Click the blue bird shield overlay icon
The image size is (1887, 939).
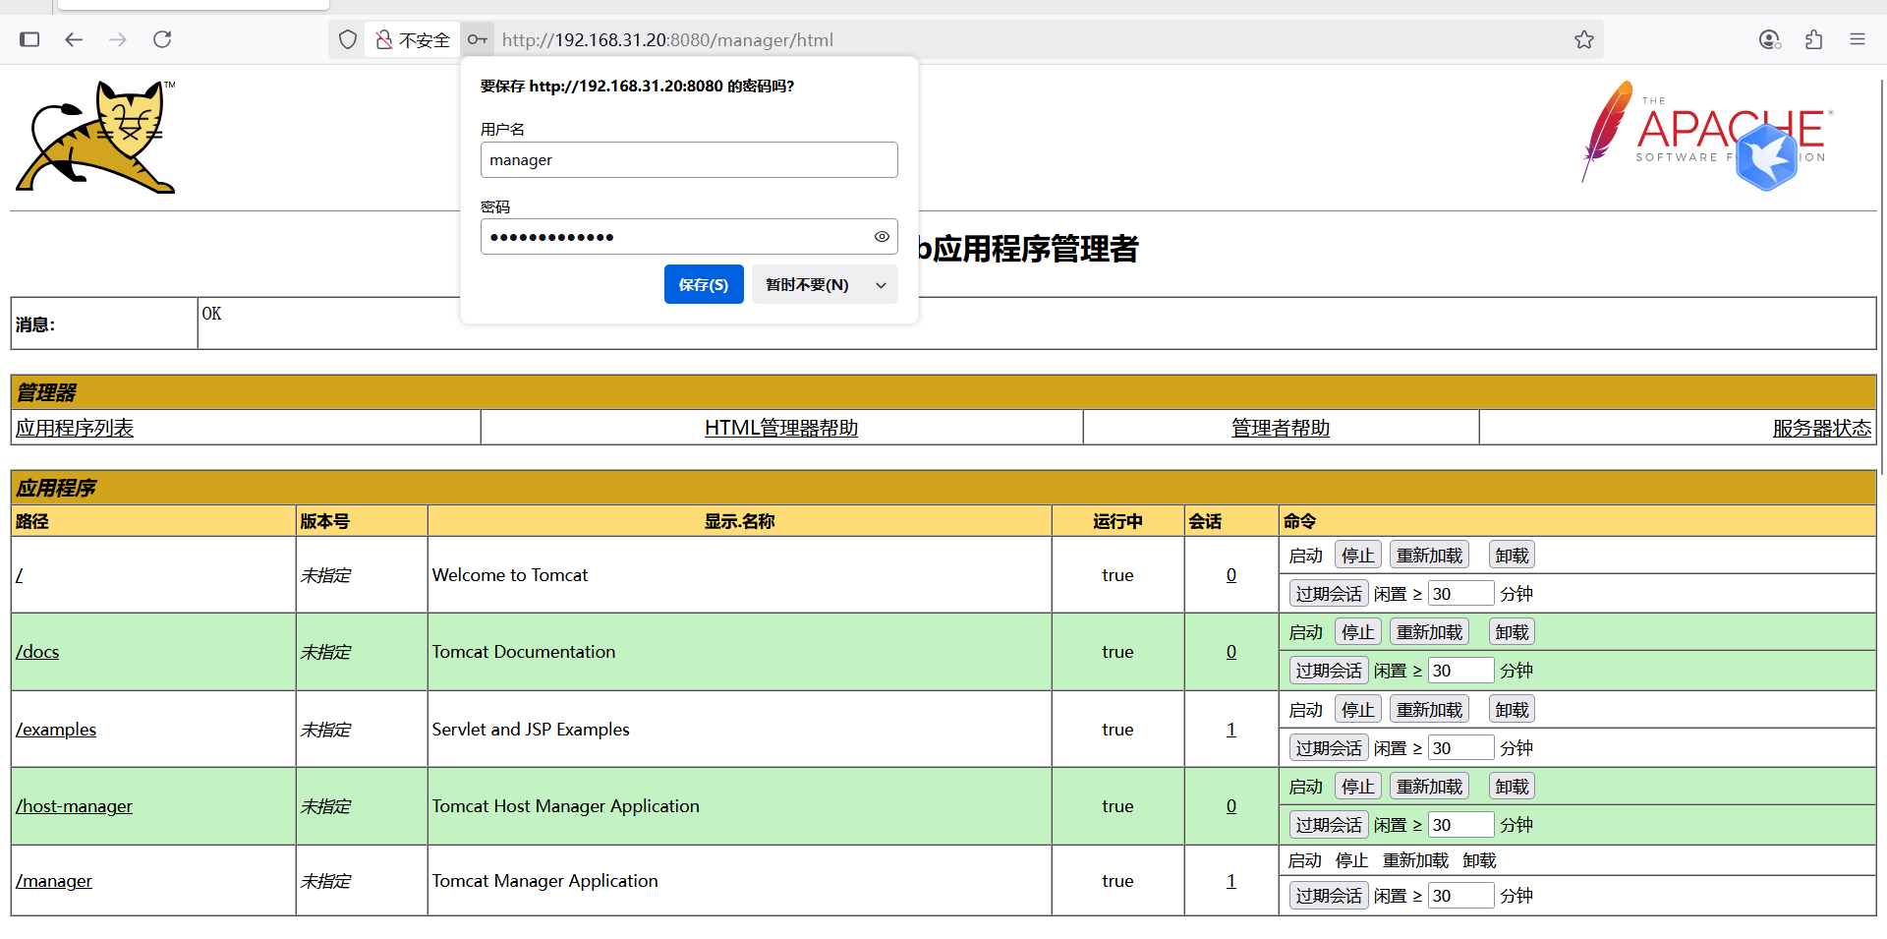pos(1766,157)
